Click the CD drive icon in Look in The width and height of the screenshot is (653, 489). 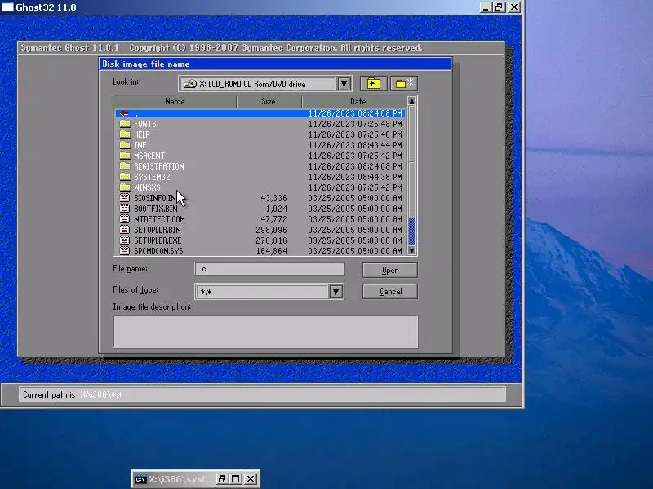tap(190, 84)
